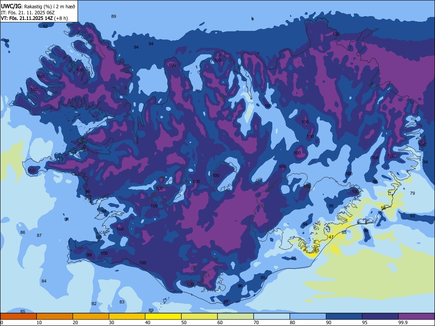The height and width of the screenshot is (326, 435).
Task: Click the initialization time 'IT: Fös. 21. 11. 2025 06Z'
Action: pos(28,13)
